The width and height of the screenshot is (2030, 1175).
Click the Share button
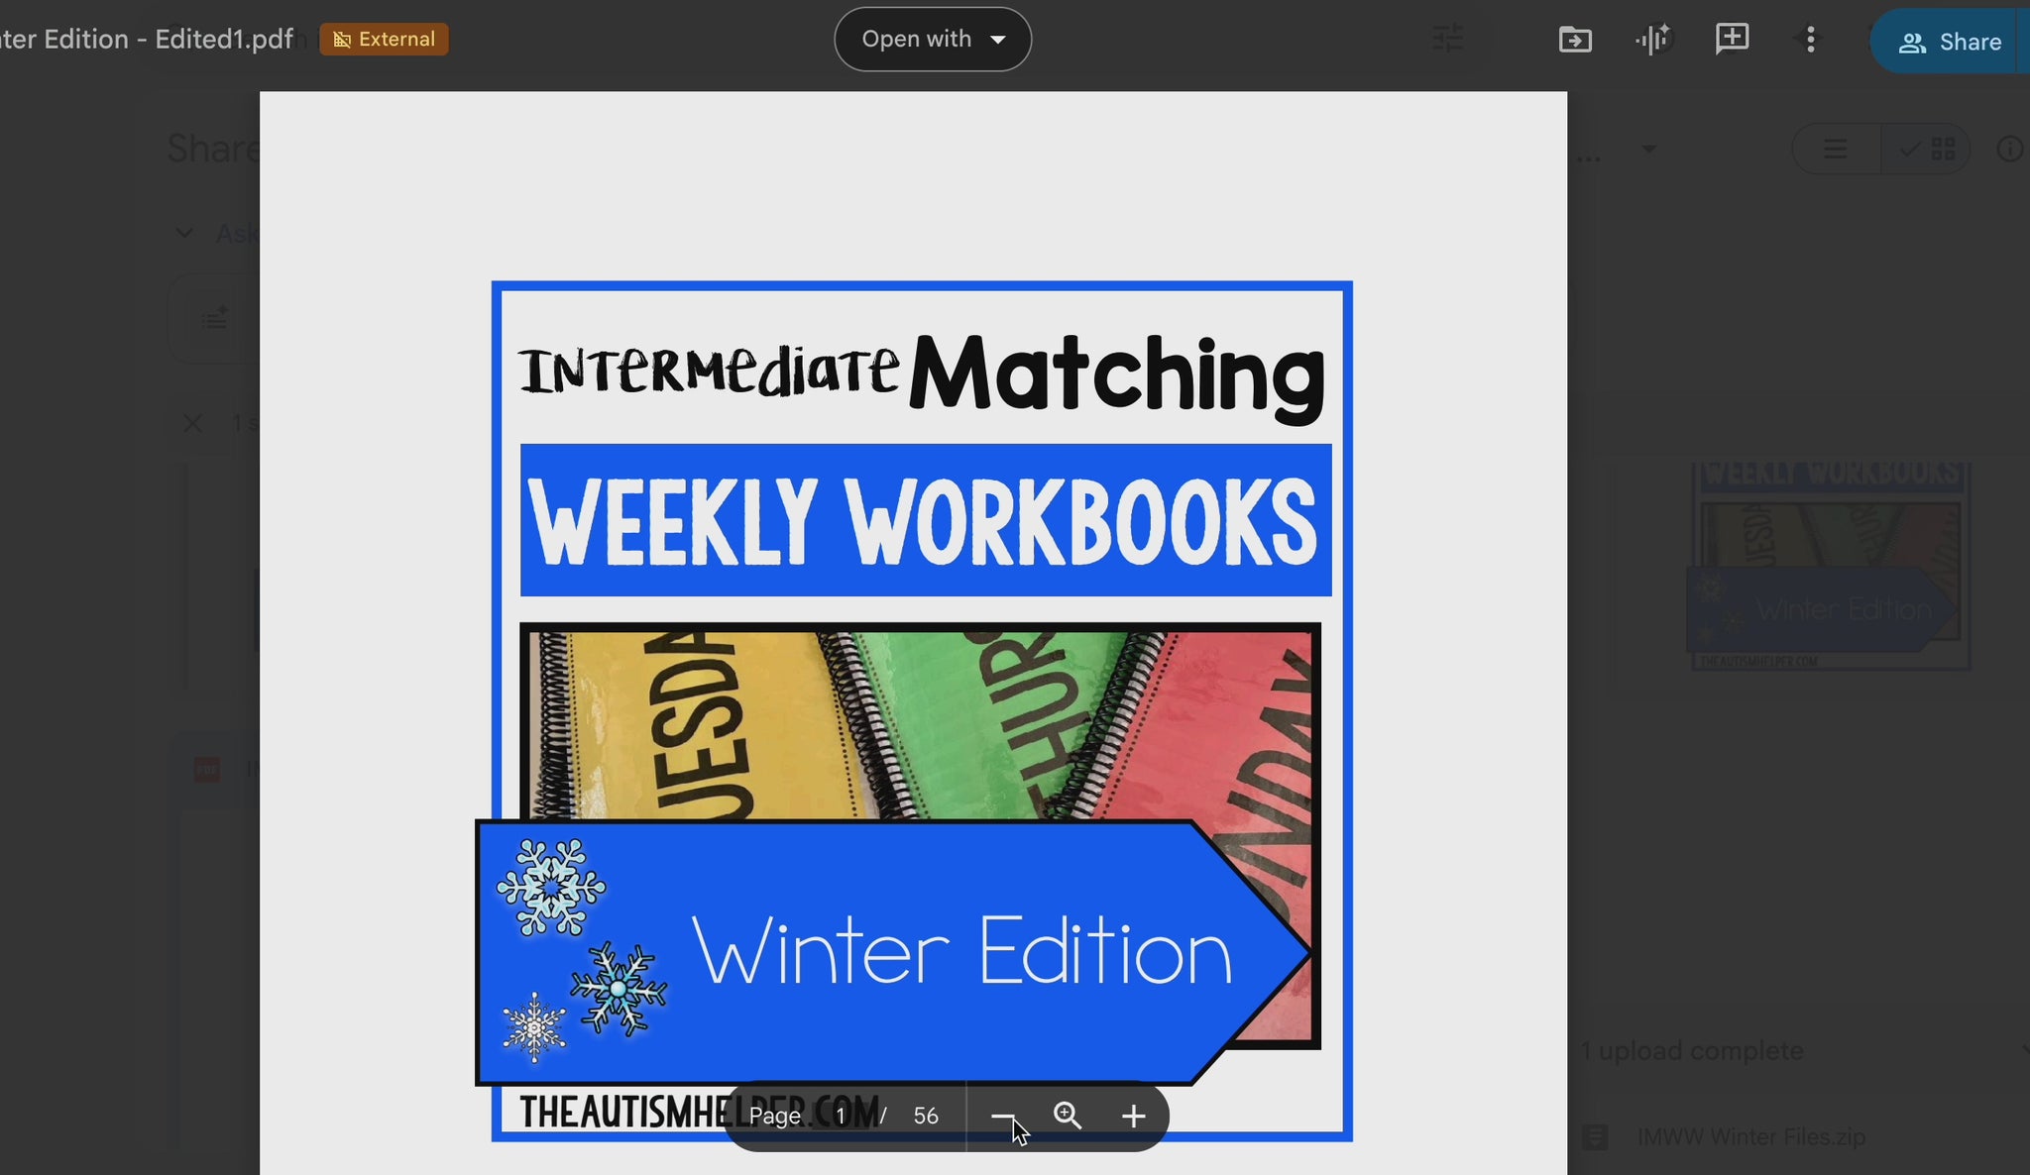point(1950,42)
